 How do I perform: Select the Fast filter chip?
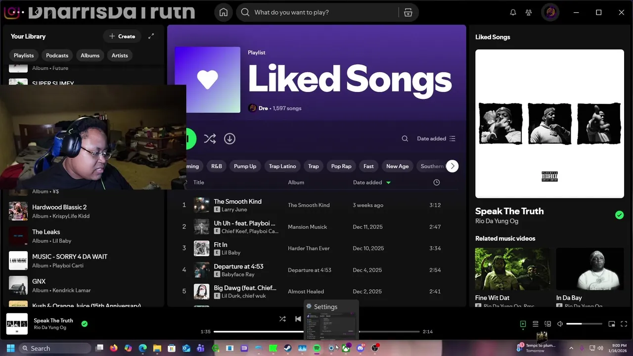click(x=368, y=166)
